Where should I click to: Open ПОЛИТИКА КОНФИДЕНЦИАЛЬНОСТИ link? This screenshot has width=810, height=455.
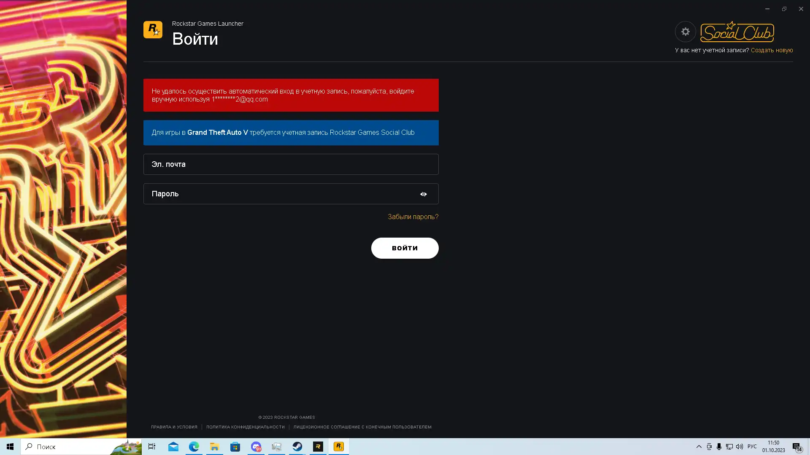[x=246, y=427]
